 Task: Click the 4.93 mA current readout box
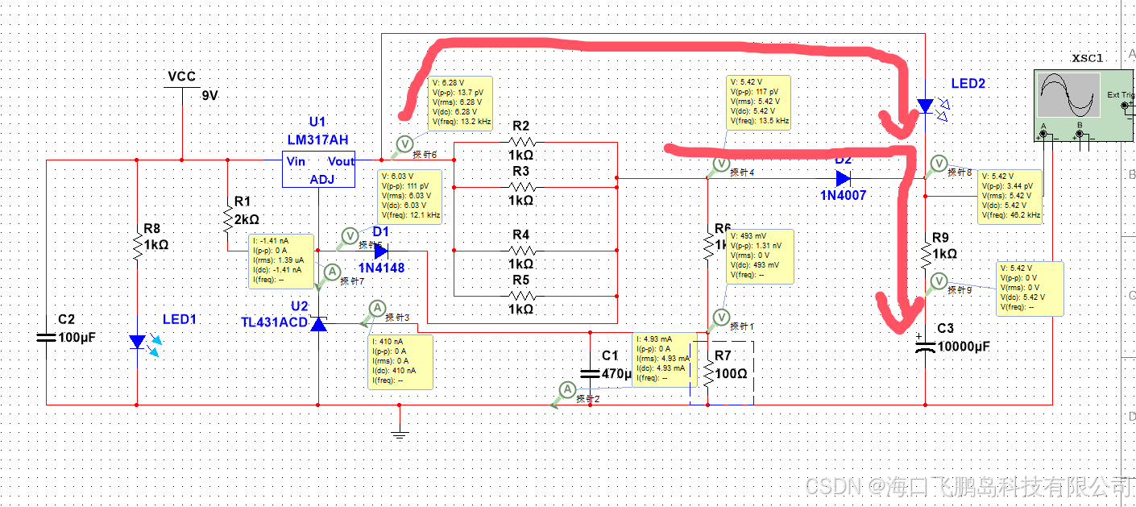[665, 359]
